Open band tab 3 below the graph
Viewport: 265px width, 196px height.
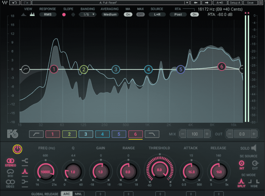click(x=86, y=134)
